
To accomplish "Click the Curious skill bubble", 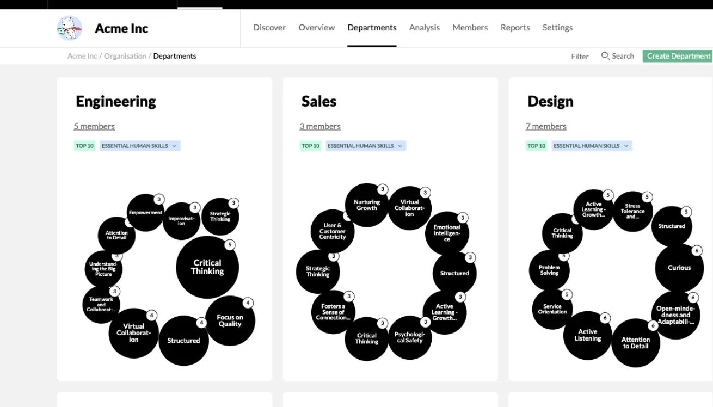I will pyautogui.click(x=679, y=268).
